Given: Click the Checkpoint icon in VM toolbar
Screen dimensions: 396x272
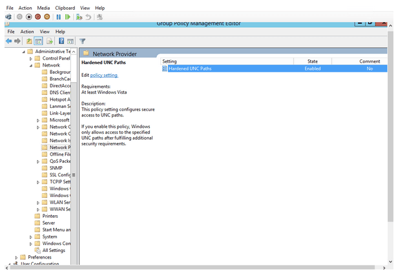Looking at the screenshot, I should [79, 17].
